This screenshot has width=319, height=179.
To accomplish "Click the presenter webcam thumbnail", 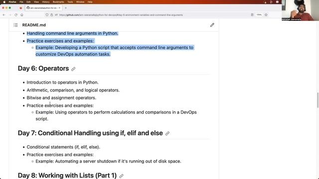I will click(x=300, y=10).
